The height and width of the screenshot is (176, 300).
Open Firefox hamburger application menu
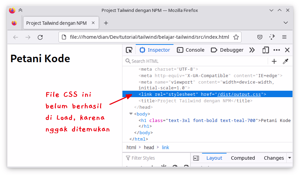point(284,37)
